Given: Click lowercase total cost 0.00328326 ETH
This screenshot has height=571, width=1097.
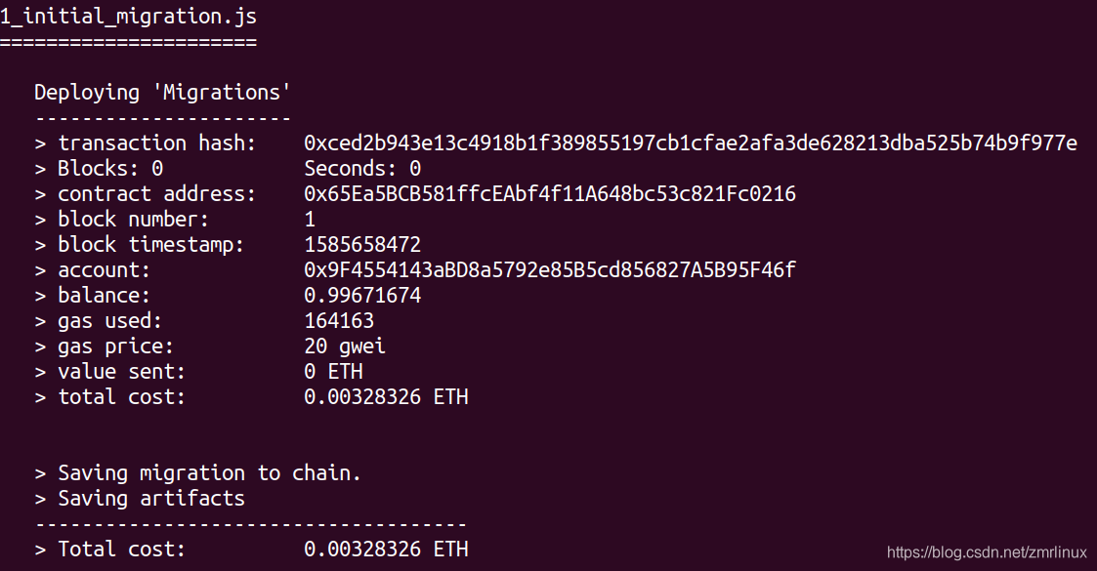Looking at the screenshot, I should (386, 397).
